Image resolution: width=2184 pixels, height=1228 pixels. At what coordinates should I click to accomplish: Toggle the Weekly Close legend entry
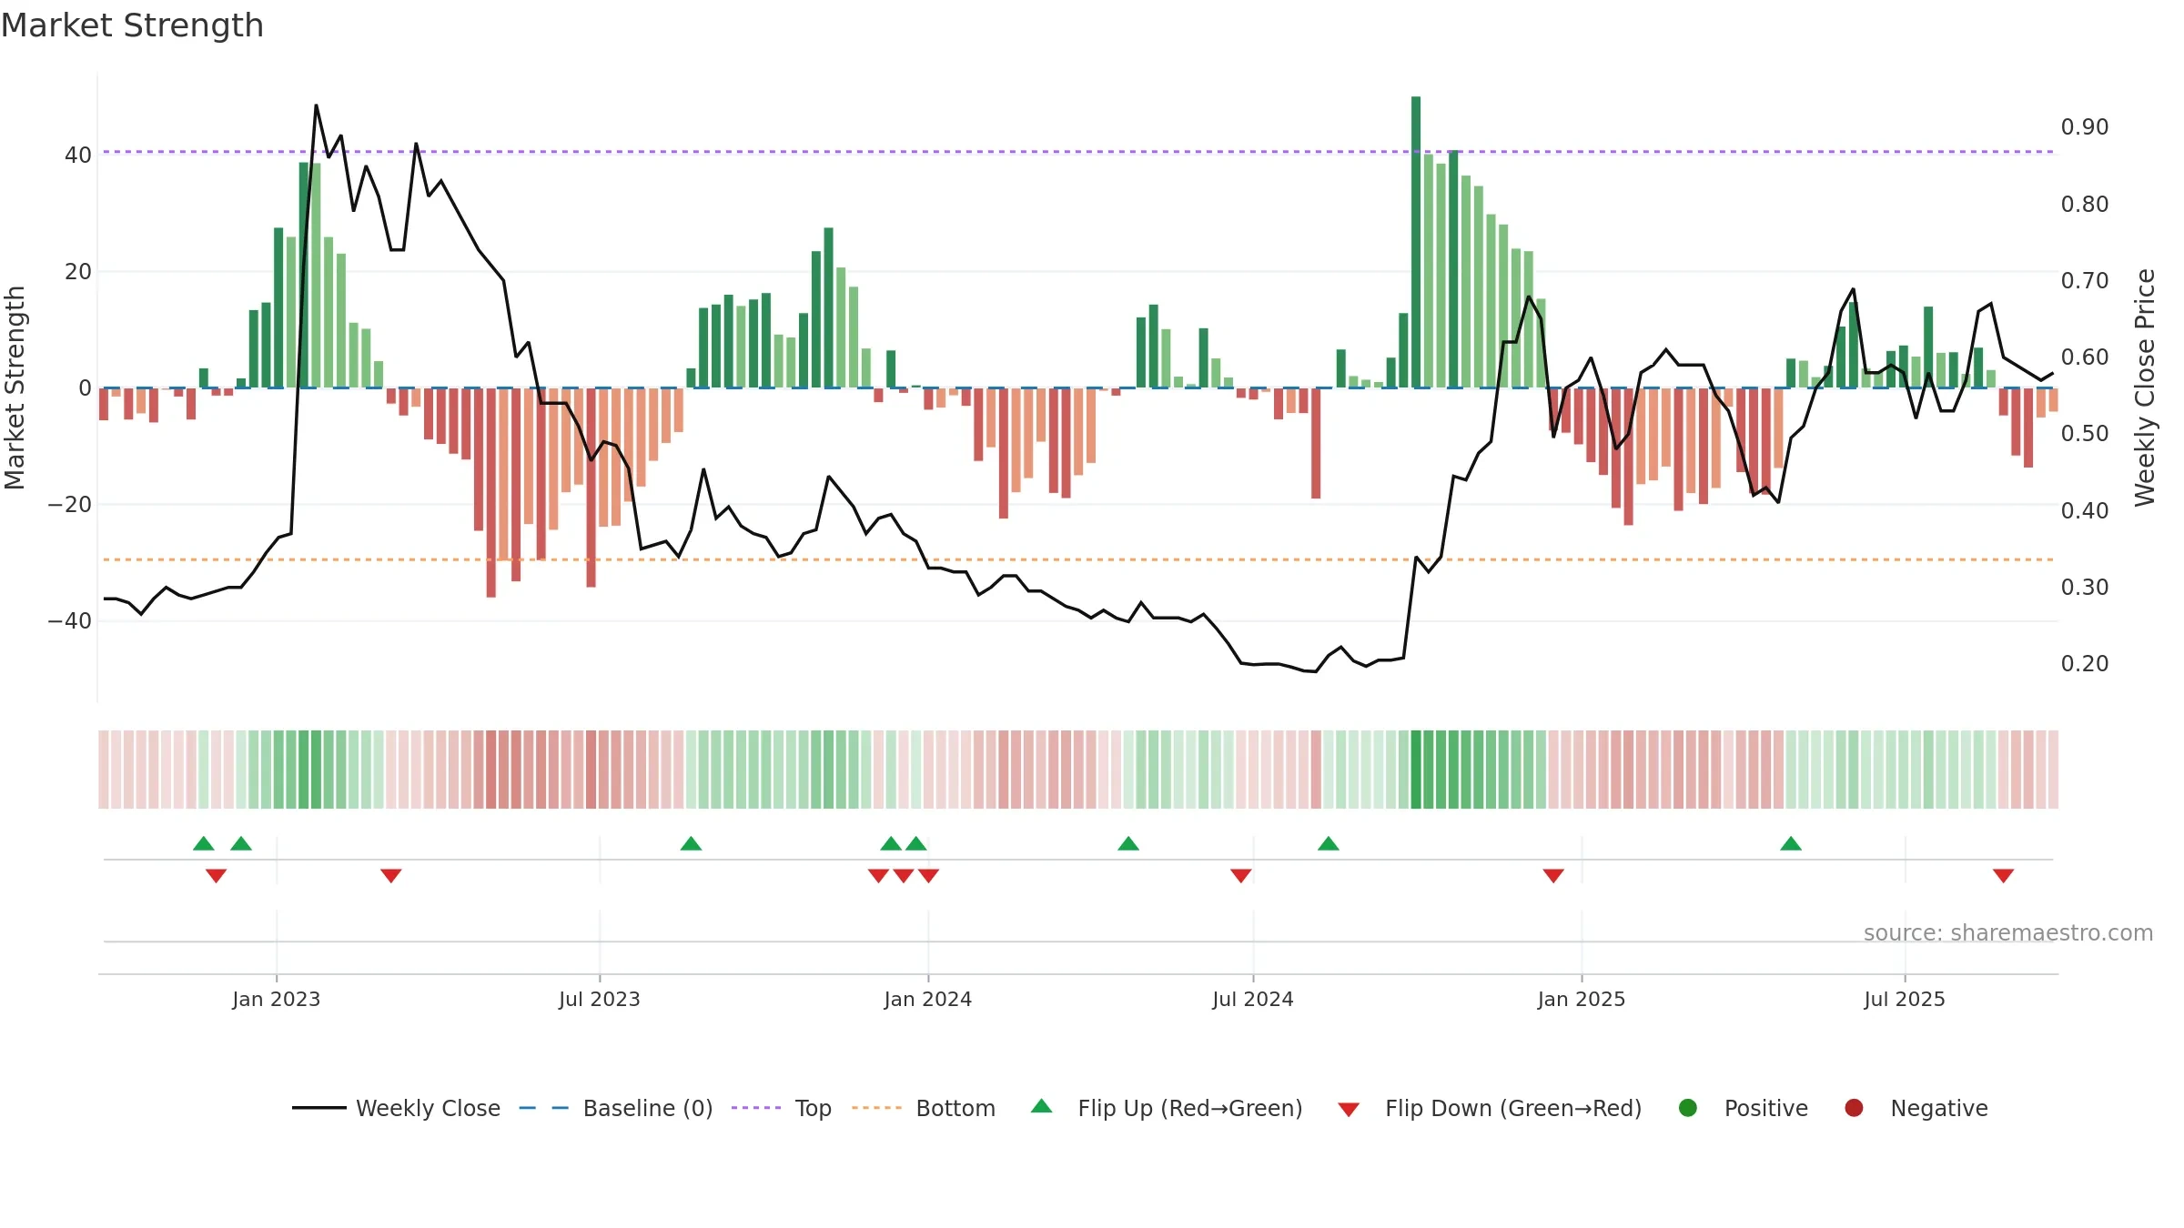click(396, 1108)
